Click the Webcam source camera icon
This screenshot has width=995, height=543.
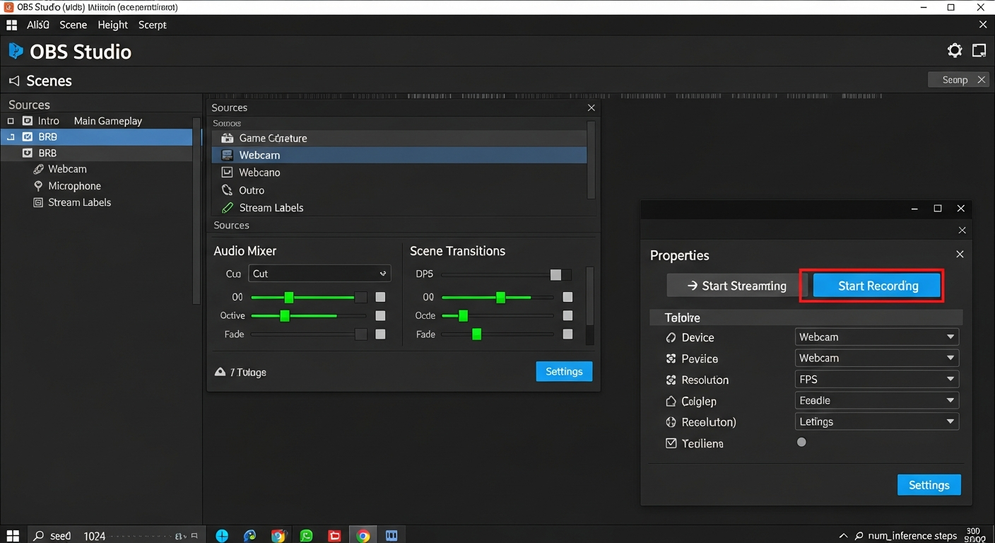coord(228,155)
